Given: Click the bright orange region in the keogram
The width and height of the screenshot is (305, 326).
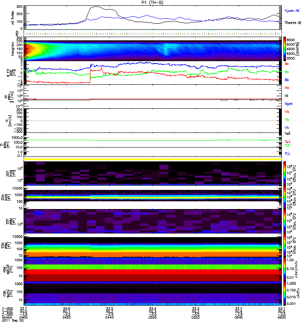Looking at the screenshot, I should [x=29, y=50].
